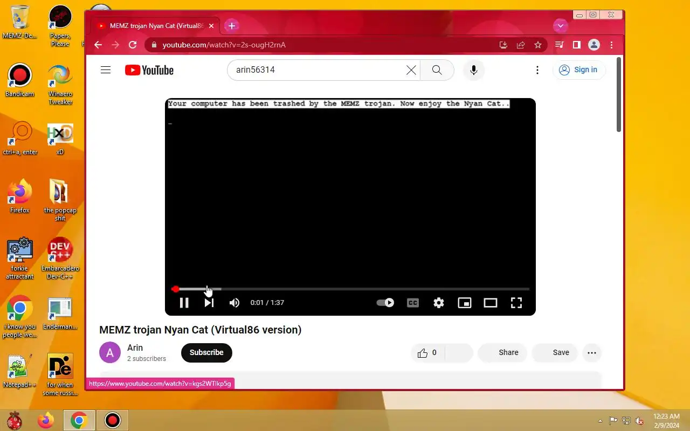Image resolution: width=690 pixels, height=431 pixels.
Task: Open Embarcadero Dev-C++ shortcut
Action: (x=60, y=259)
